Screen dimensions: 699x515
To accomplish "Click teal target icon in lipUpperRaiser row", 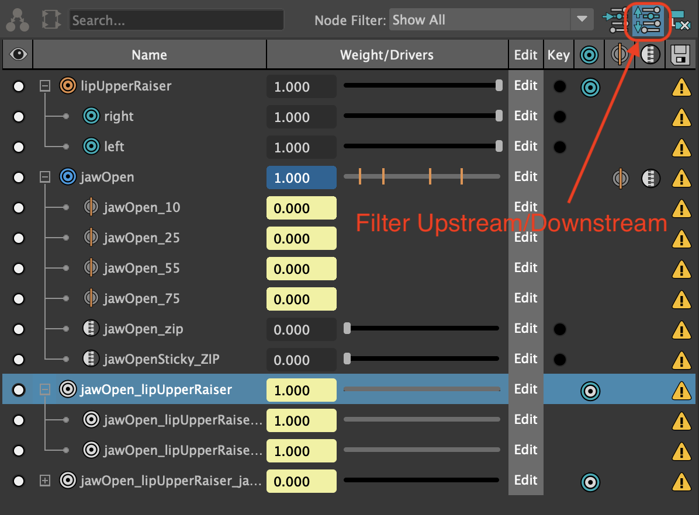I will [590, 88].
